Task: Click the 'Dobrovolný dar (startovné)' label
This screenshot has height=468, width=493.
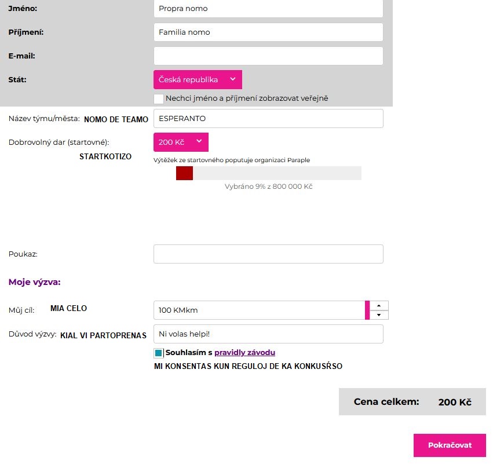Action: [x=59, y=142]
